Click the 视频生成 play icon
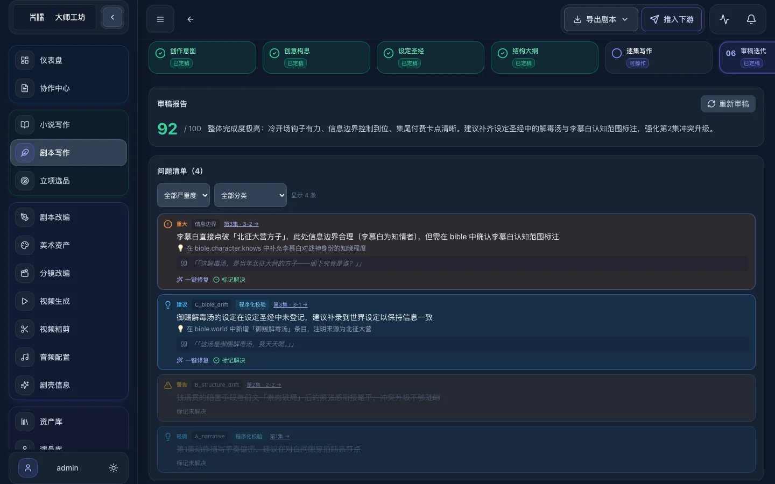 point(25,301)
